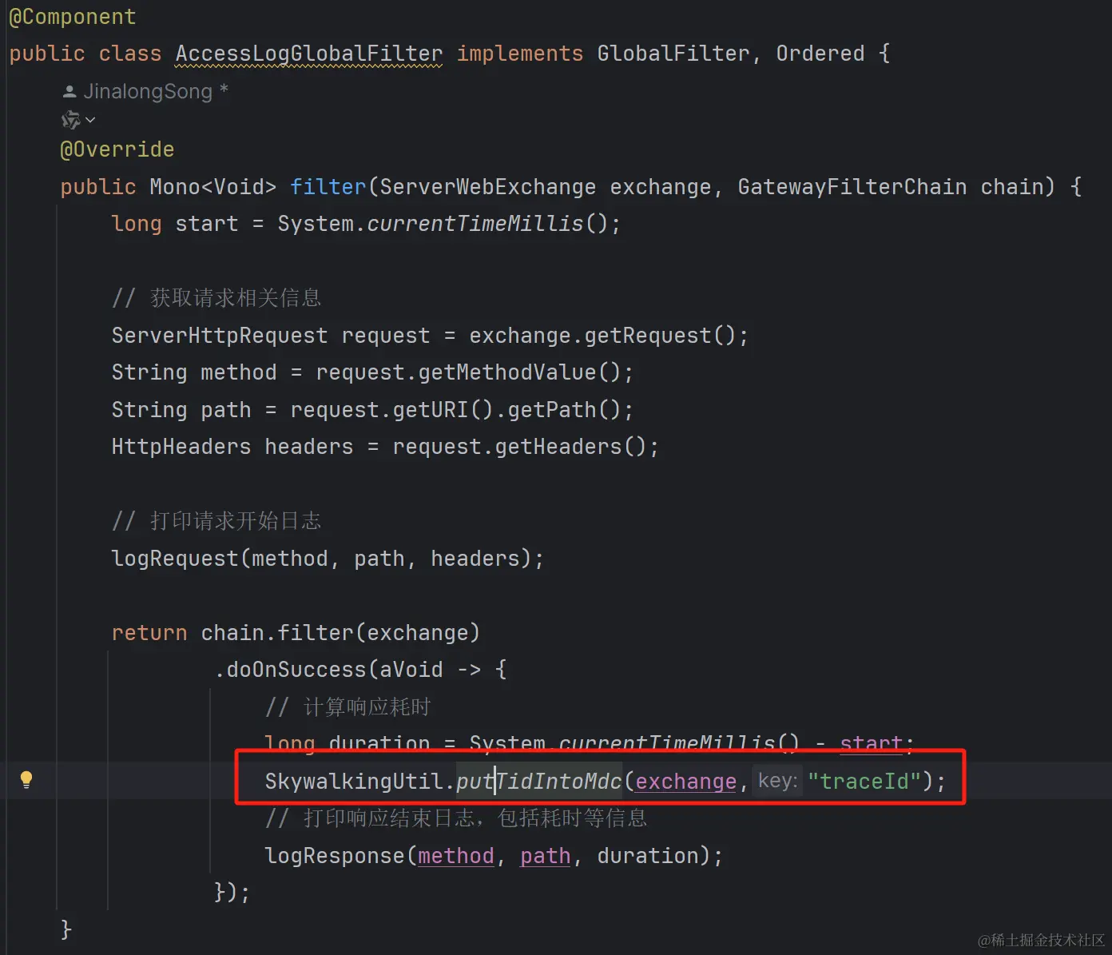This screenshot has width=1112, height=955.
Task: Click the key: parameter hint inlay
Action: tap(776, 781)
